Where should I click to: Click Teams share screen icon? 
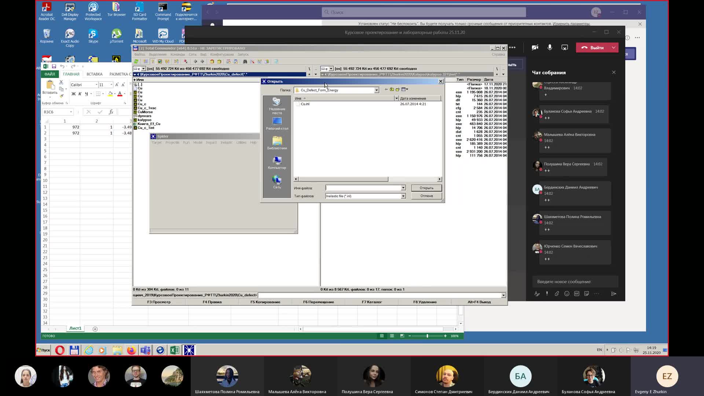[565, 48]
